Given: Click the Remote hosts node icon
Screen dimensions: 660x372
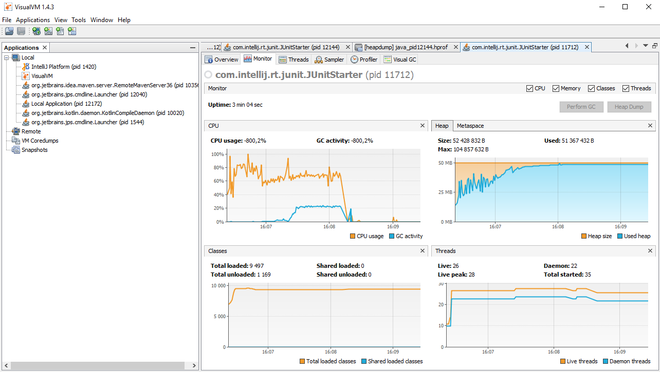Looking at the screenshot, I should (x=15, y=131).
